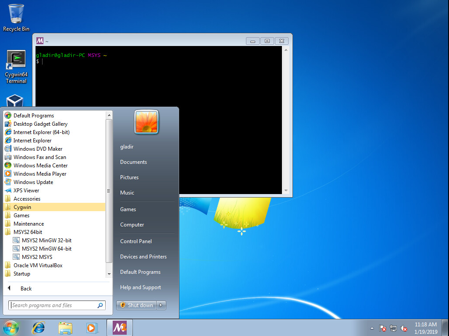Click the muted volume tray icon
The width and height of the screenshot is (449, 336).
404,328
